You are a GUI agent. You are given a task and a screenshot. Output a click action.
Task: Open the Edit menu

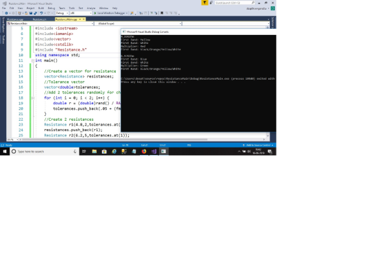point(12,8)
